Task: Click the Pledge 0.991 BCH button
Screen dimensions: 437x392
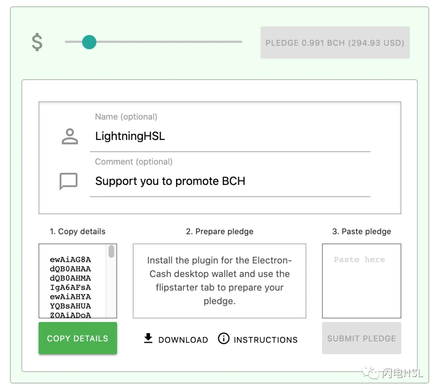Action: [x=335, y=42]
